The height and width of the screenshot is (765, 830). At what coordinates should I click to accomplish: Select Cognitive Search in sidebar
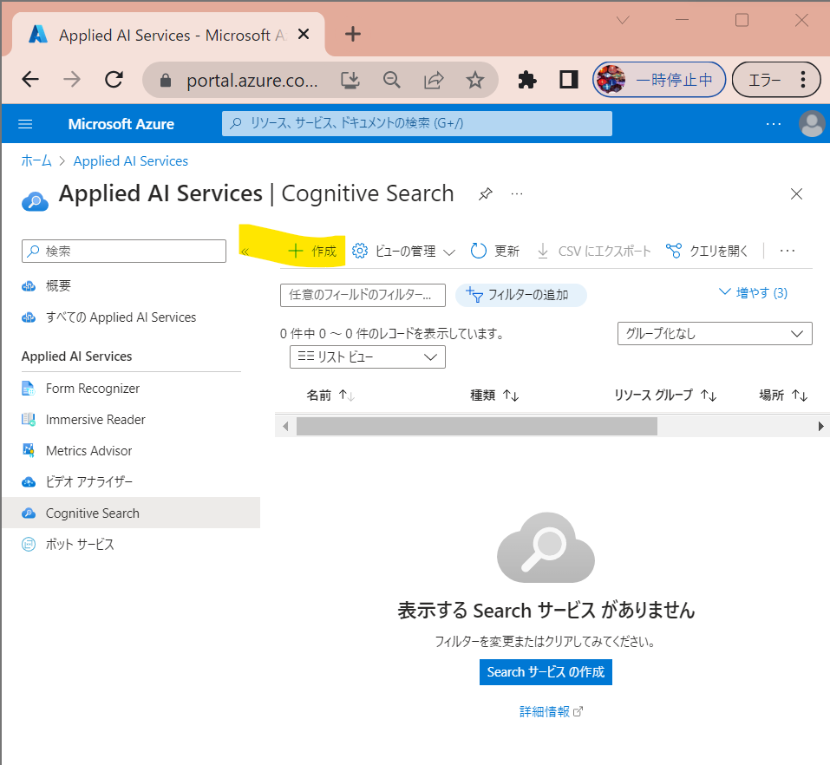pos(131,513)
